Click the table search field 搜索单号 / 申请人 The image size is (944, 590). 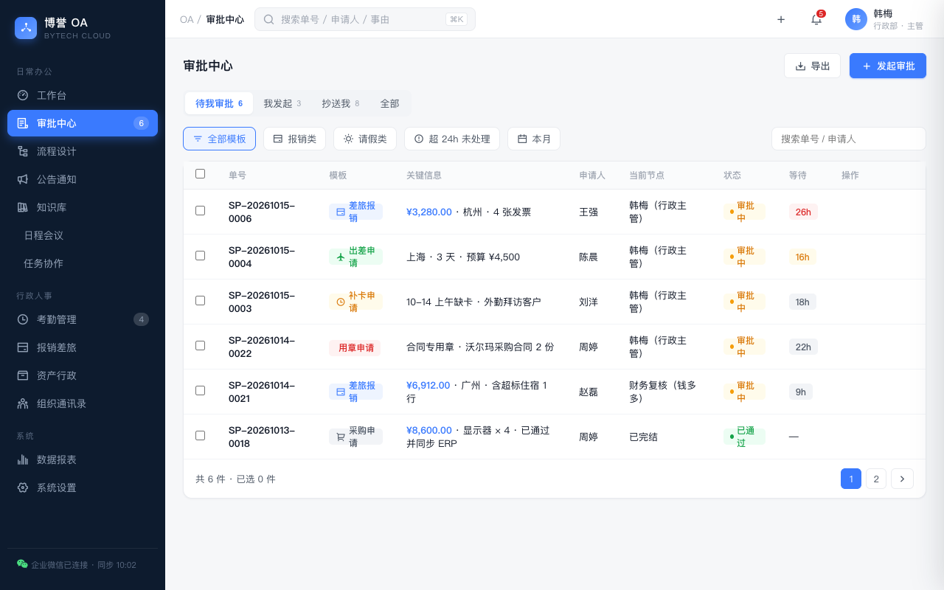click(x=849, y=139)
